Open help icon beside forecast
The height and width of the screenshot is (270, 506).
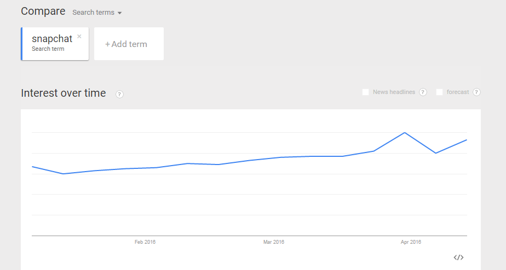coord(476,92)
